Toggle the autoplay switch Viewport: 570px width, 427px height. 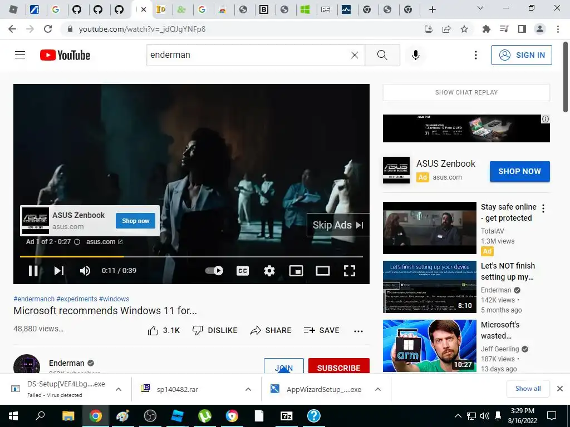click(214, 271)
